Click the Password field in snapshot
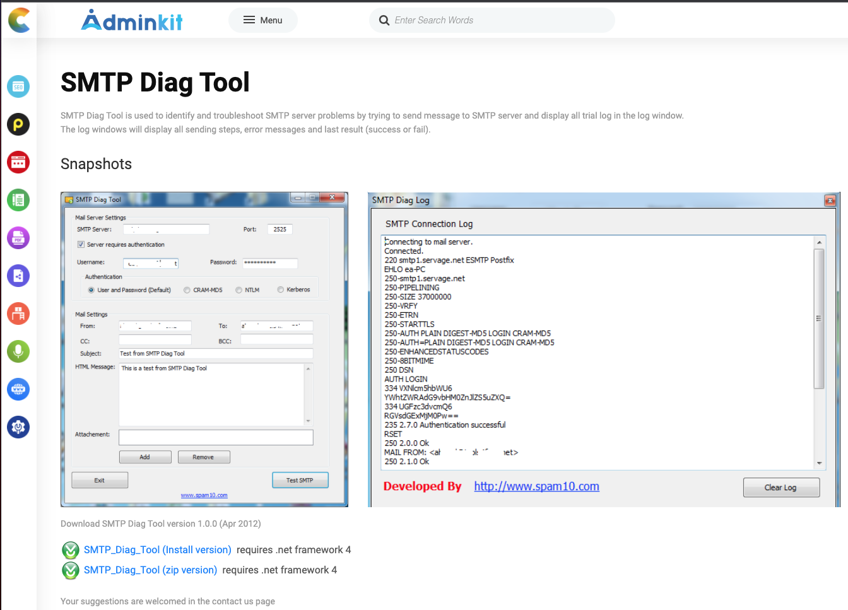 click(269, 262)
